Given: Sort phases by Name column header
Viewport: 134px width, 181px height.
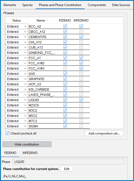Looking at the screenshot, I should pos(43,20).
